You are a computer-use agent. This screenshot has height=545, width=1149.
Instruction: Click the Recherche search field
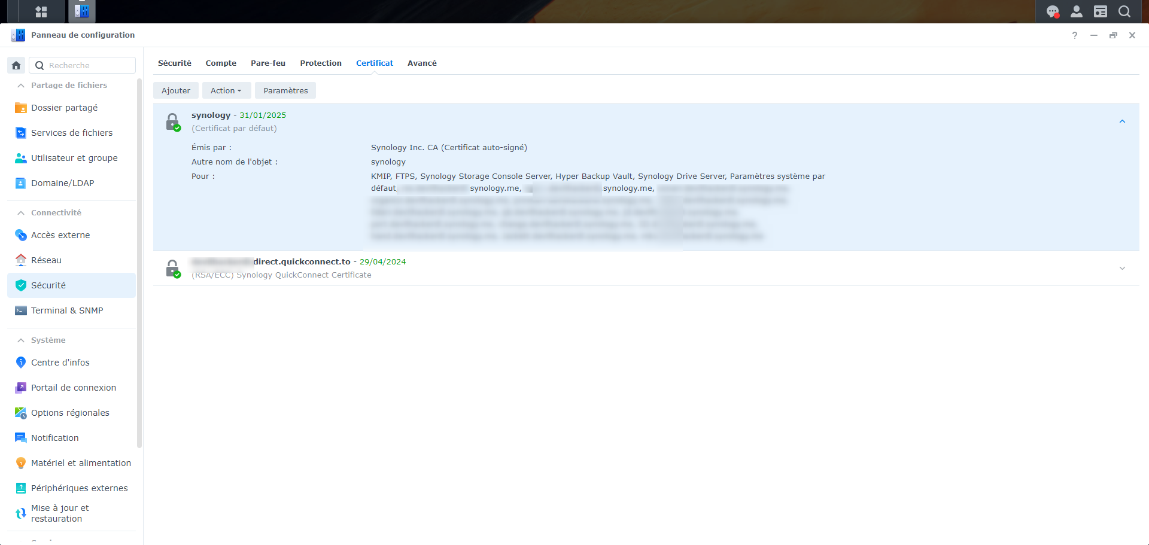(x=83, y=65)
